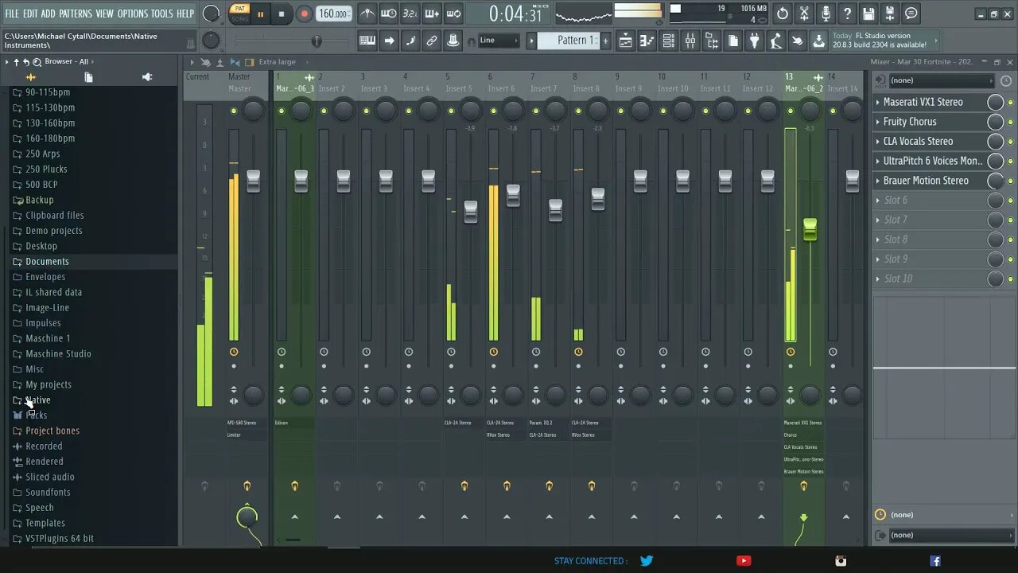Open the PATTERNS menu
Screen dimensions: 1018x573
(76, 14)
